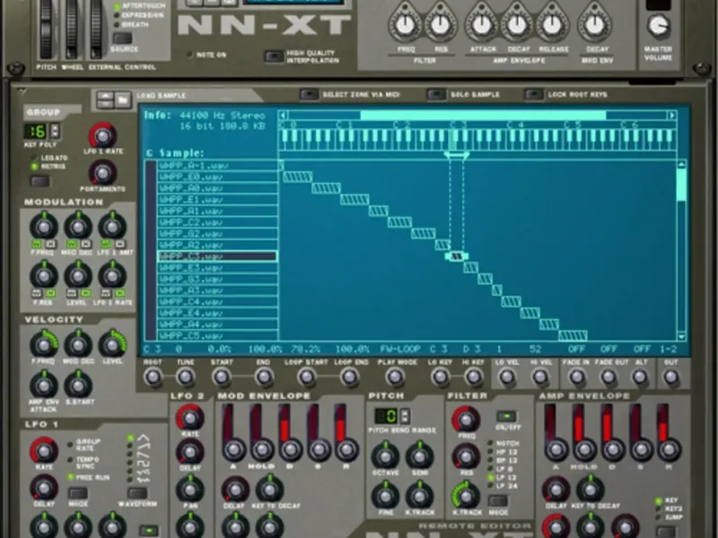This screenshot has height=538, width=718.
Task: Cycle the Filter MODE selector button
Action: pyautogui.click(x=498, y=500)
